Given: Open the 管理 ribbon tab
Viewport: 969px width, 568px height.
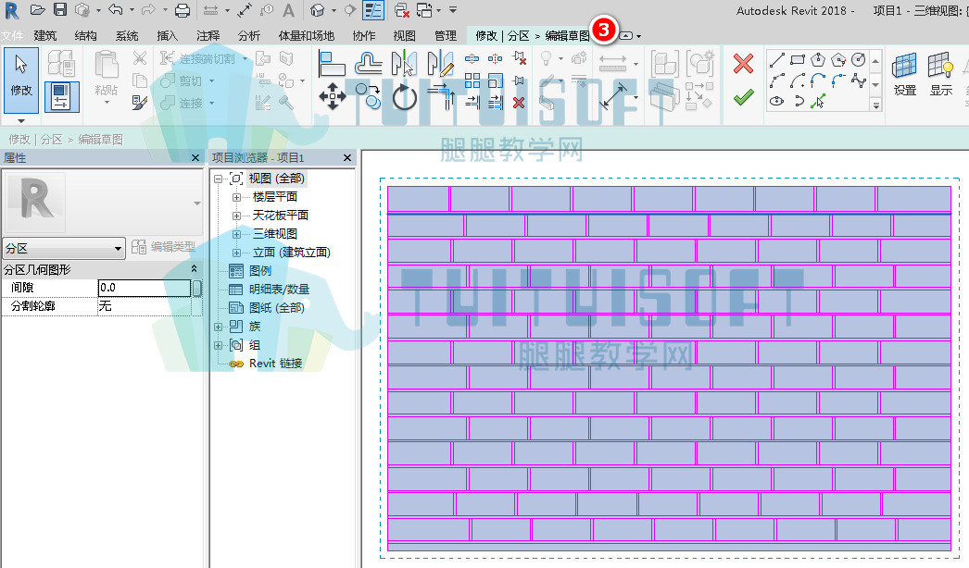Looking at the screenshot, I should [x=445, y=36].
